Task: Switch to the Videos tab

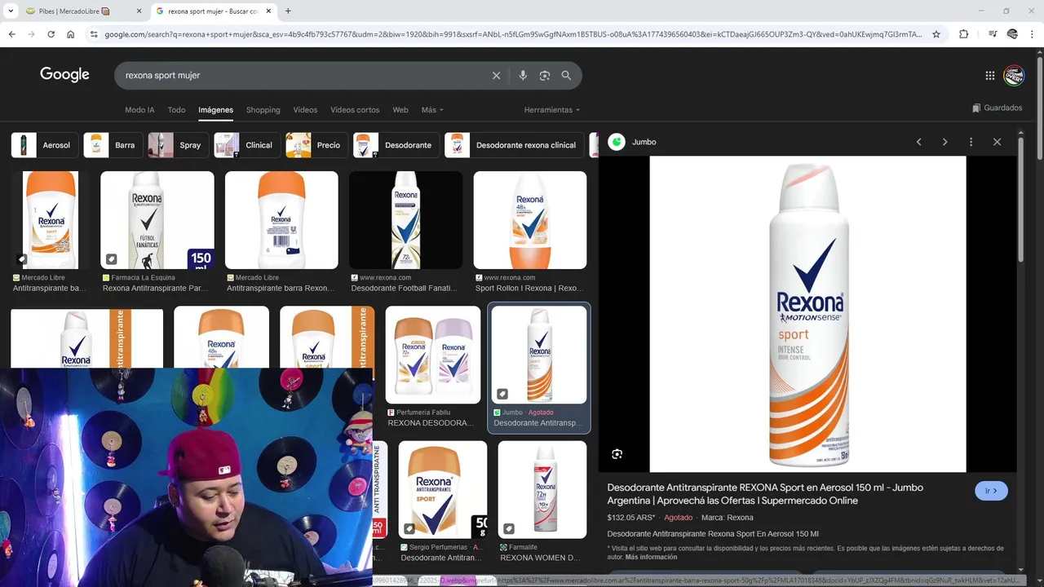Action: click(305, 110)
